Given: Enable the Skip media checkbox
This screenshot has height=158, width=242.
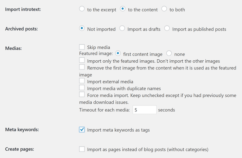Looking at the screenshot, I should [82, 47].
